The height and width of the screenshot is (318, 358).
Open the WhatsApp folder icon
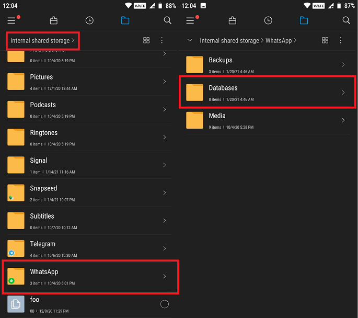(x=16, y=276)
